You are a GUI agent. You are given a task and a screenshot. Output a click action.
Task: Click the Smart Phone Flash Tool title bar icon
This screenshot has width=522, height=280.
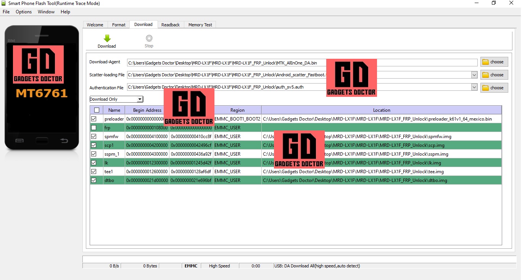[4, 3]
